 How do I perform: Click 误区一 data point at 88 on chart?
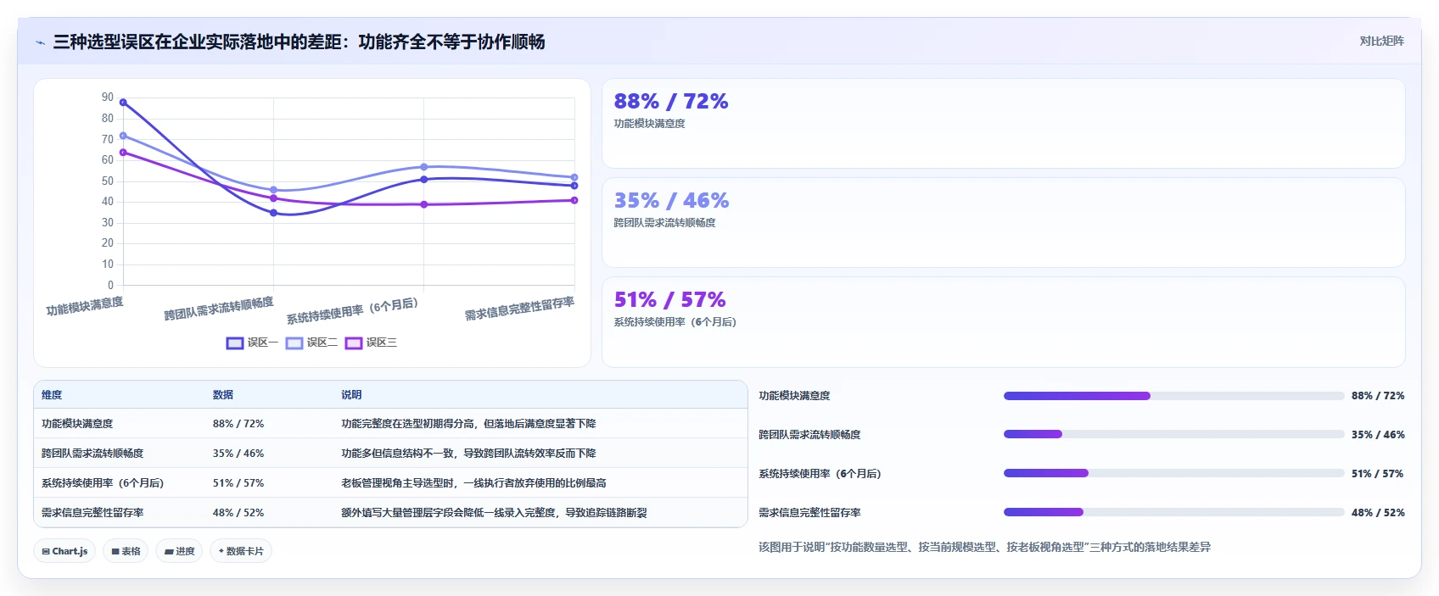[x=123, y=103]
